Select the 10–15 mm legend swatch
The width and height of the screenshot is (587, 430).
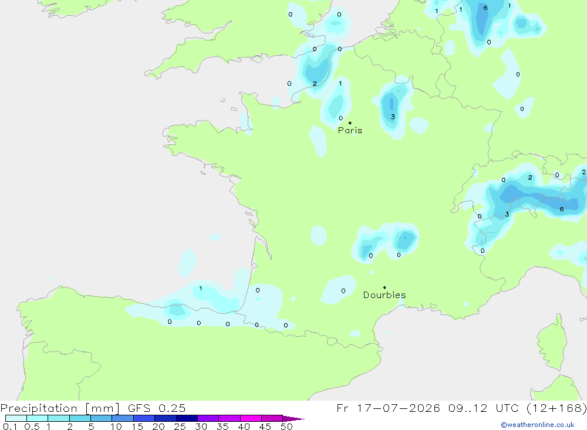pos(123,418)
